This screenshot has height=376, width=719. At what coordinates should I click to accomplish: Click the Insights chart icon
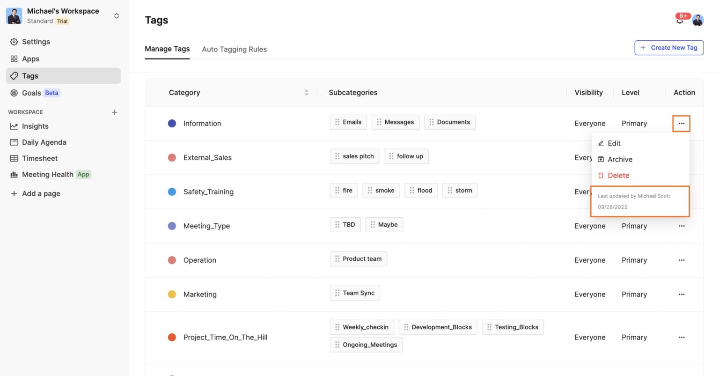[14, 126]
